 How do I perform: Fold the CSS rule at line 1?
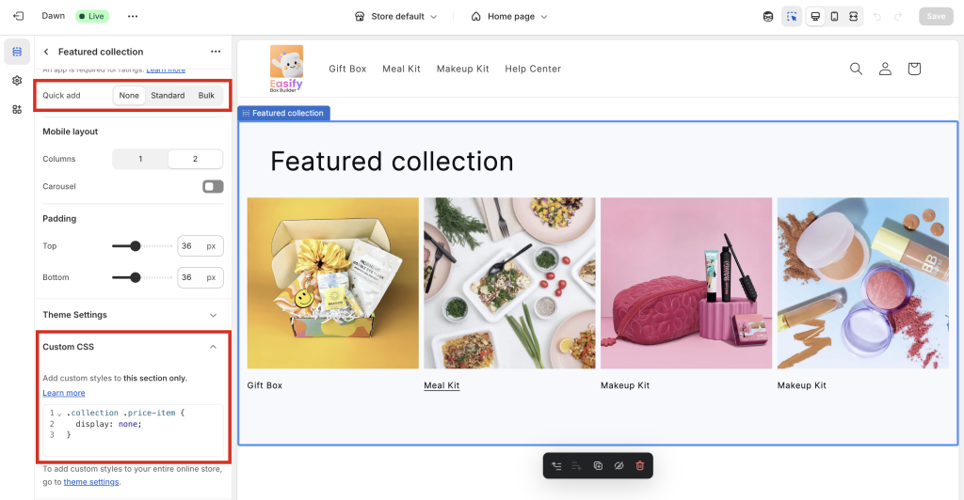pyautogui.click(x=59, y=414)
